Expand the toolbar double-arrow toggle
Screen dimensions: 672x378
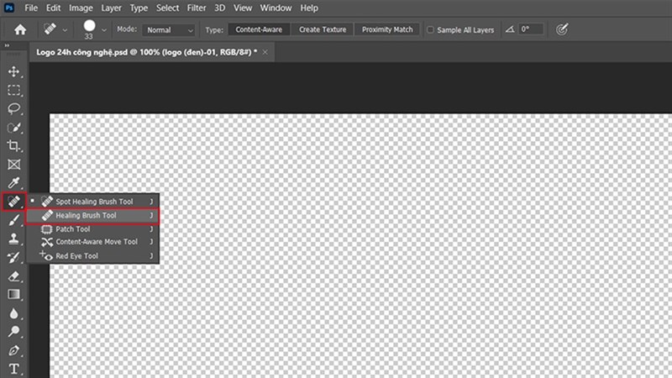(x=7, y=45)
